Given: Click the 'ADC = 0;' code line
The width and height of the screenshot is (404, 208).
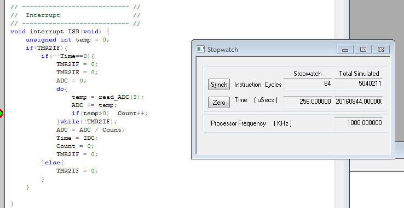Looking at the screenshot, I should (x=71, y=81).
